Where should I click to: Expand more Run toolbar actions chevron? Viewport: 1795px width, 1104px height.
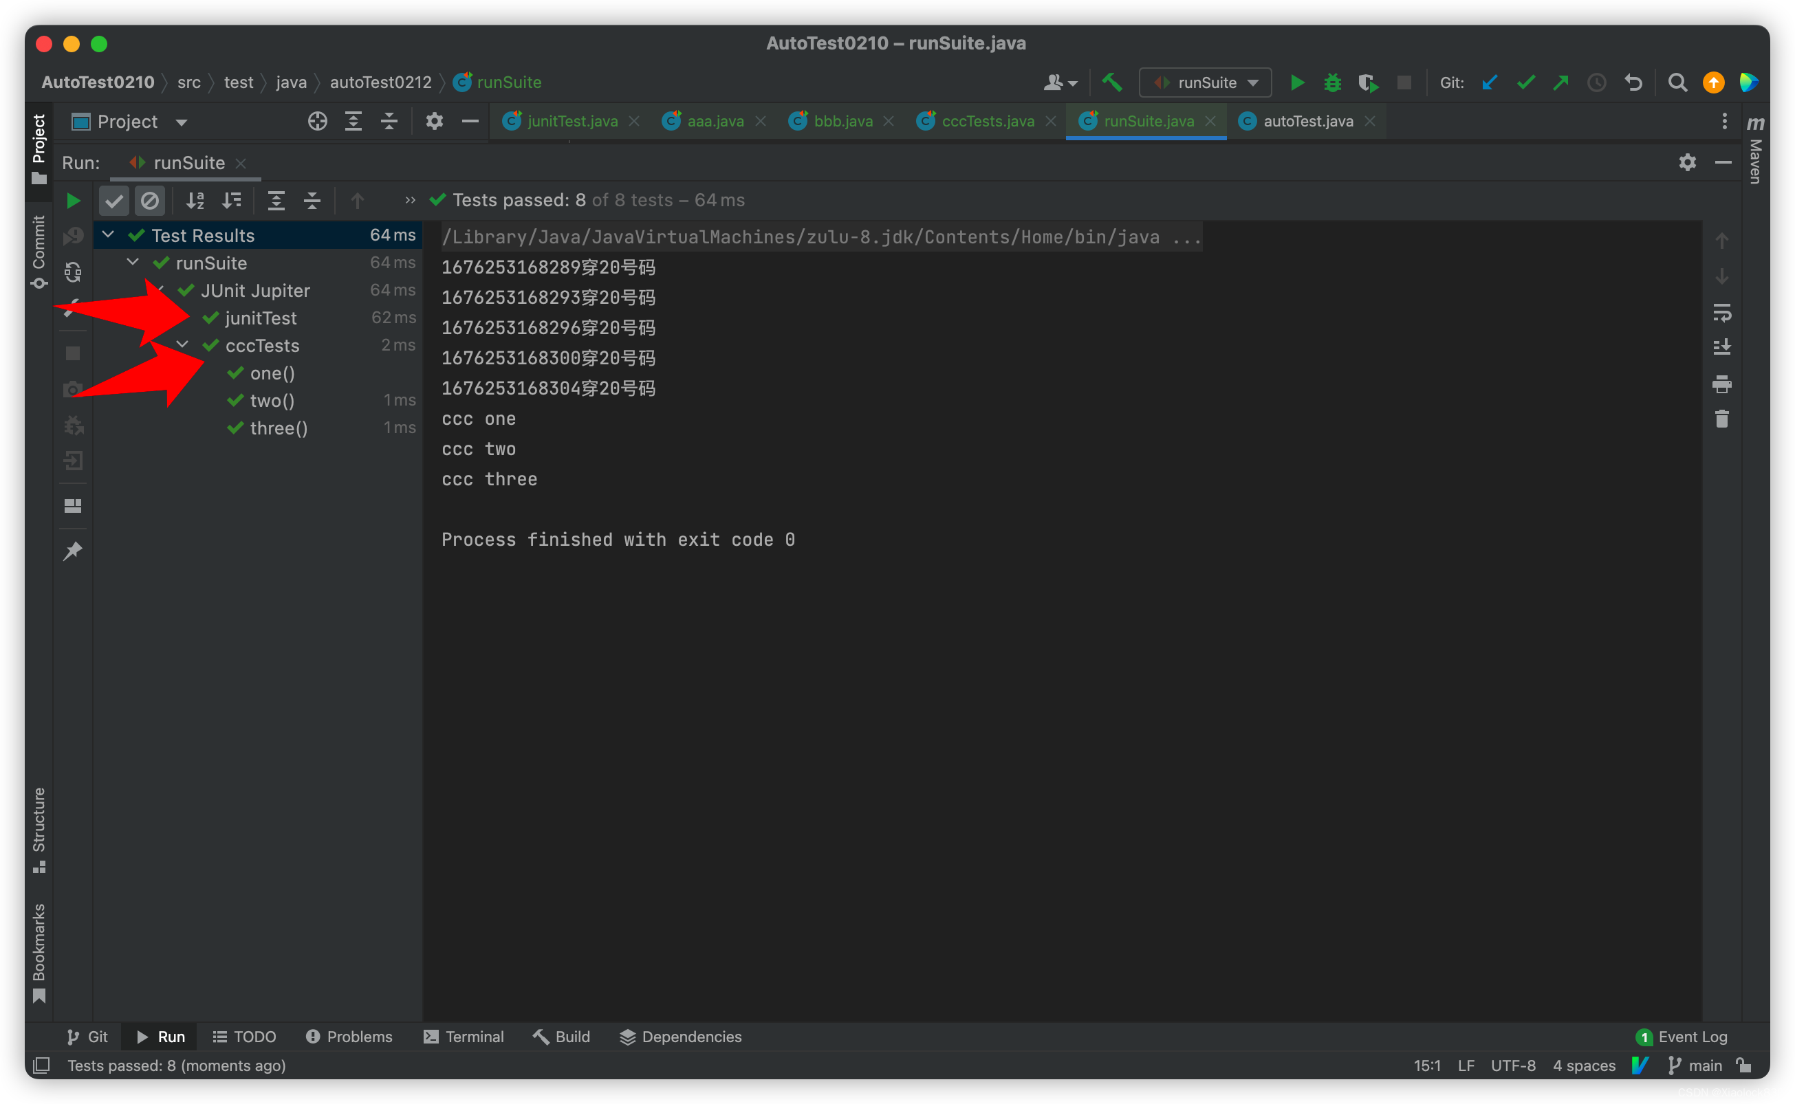tap(410, 200)
